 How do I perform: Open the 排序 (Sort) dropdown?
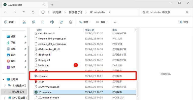[x=85, y=22]
